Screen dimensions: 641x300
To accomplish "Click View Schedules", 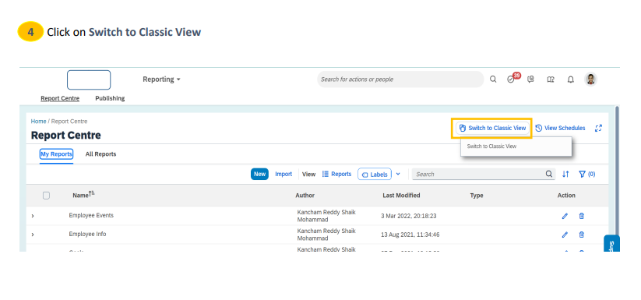I will coord(560,128).
